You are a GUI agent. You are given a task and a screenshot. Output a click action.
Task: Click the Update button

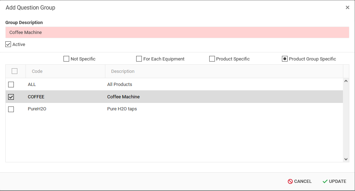tap(334, 181)
